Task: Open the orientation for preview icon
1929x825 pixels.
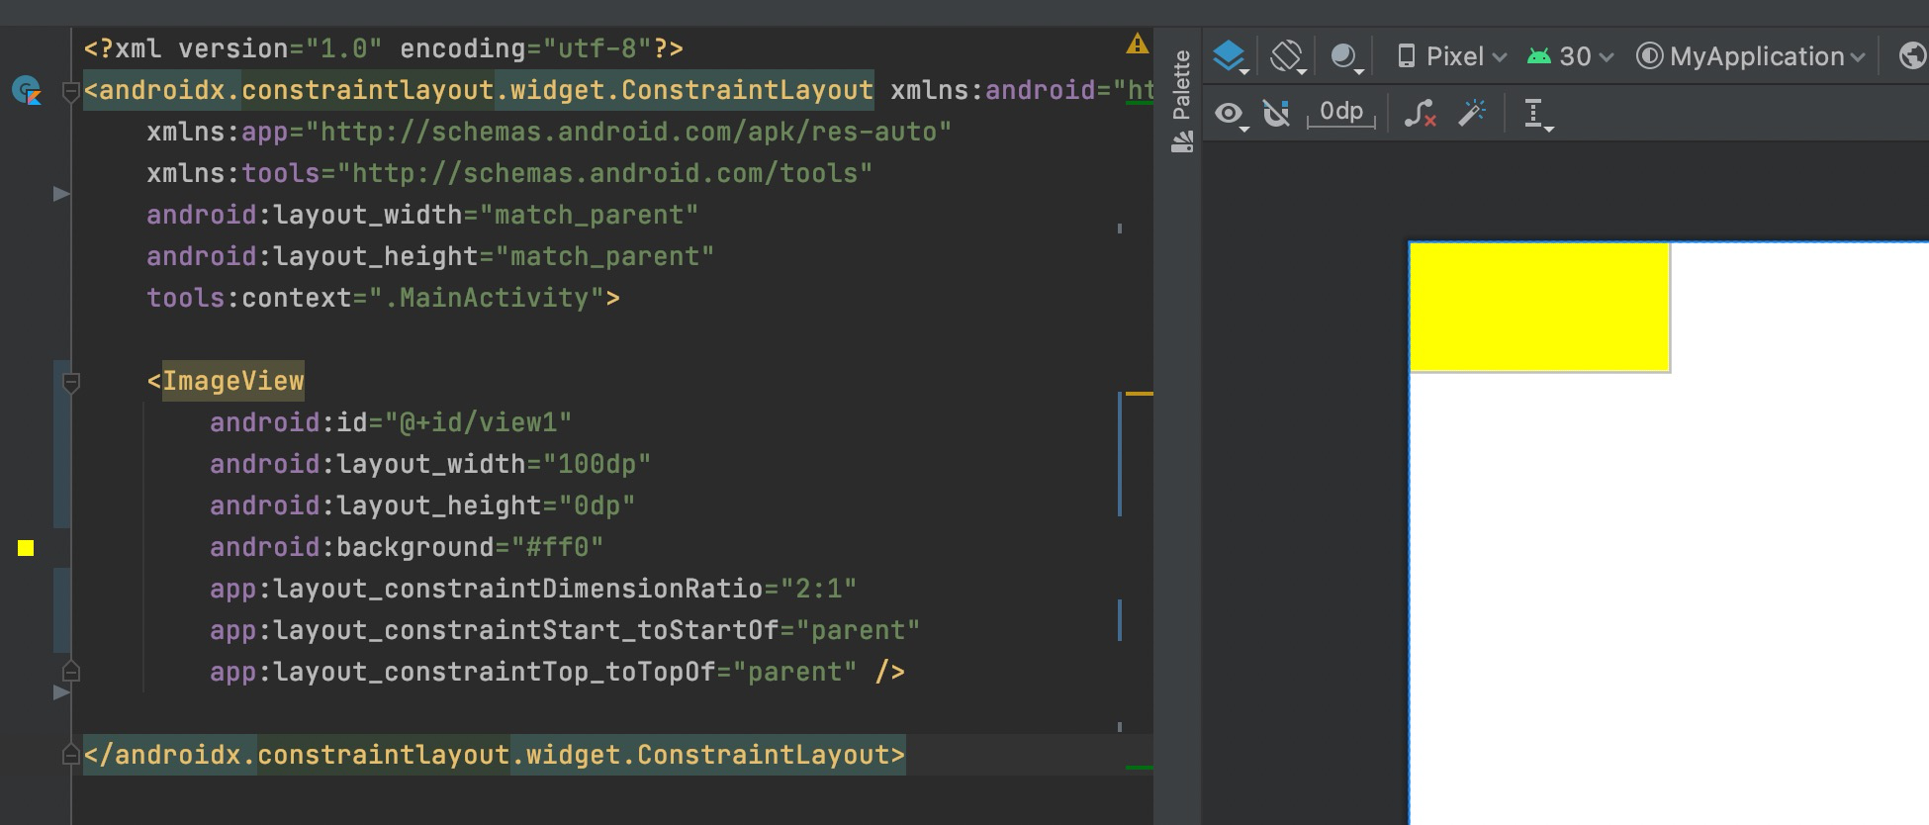Action: click(x=1287, y=56)
